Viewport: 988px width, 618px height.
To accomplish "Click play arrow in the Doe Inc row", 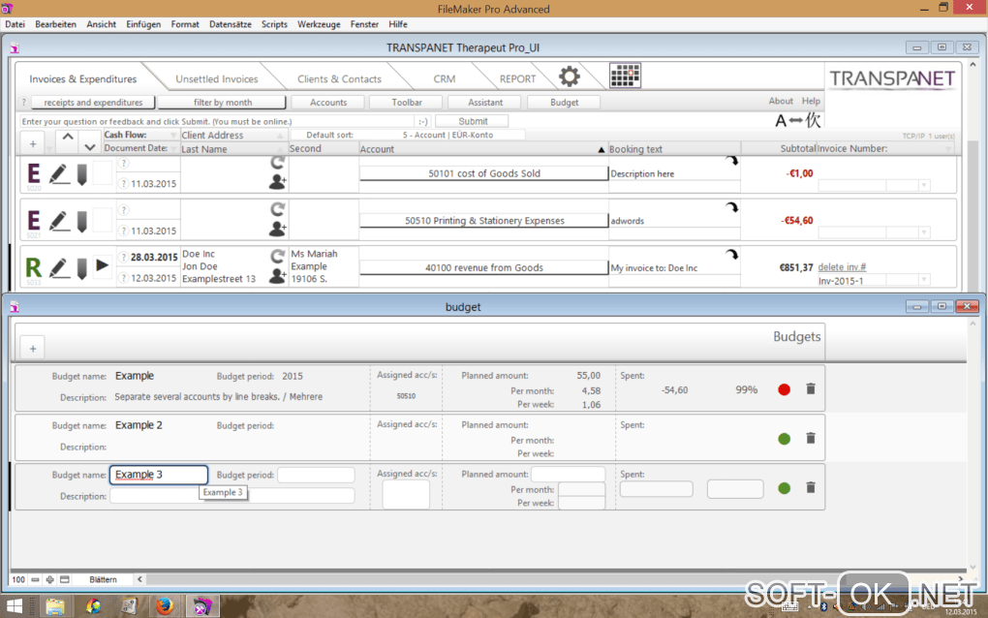I will point(102,265).
